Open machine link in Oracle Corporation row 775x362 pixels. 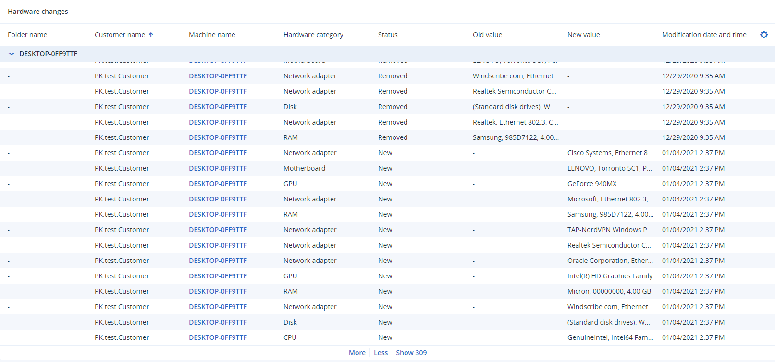point(218,261)
